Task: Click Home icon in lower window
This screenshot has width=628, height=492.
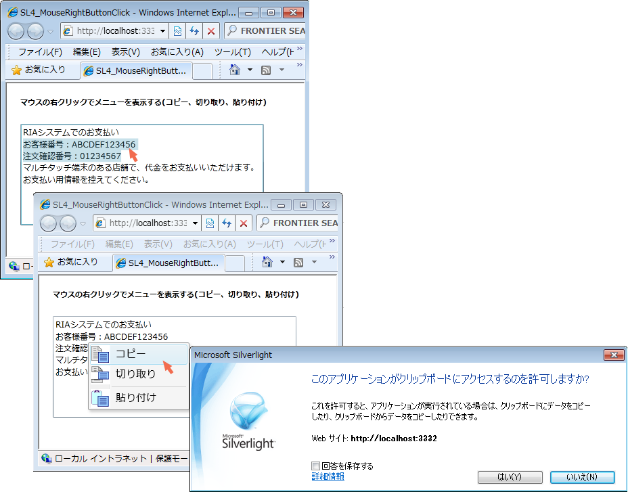Action: pyautogui.click(x=267, y=262)
